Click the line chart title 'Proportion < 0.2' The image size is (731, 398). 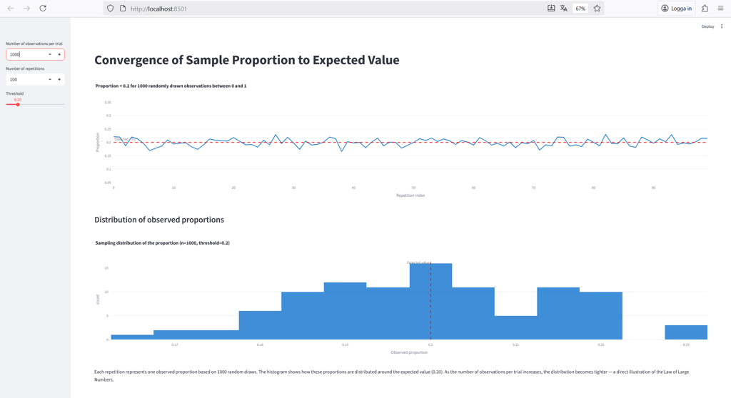[171, 86]
